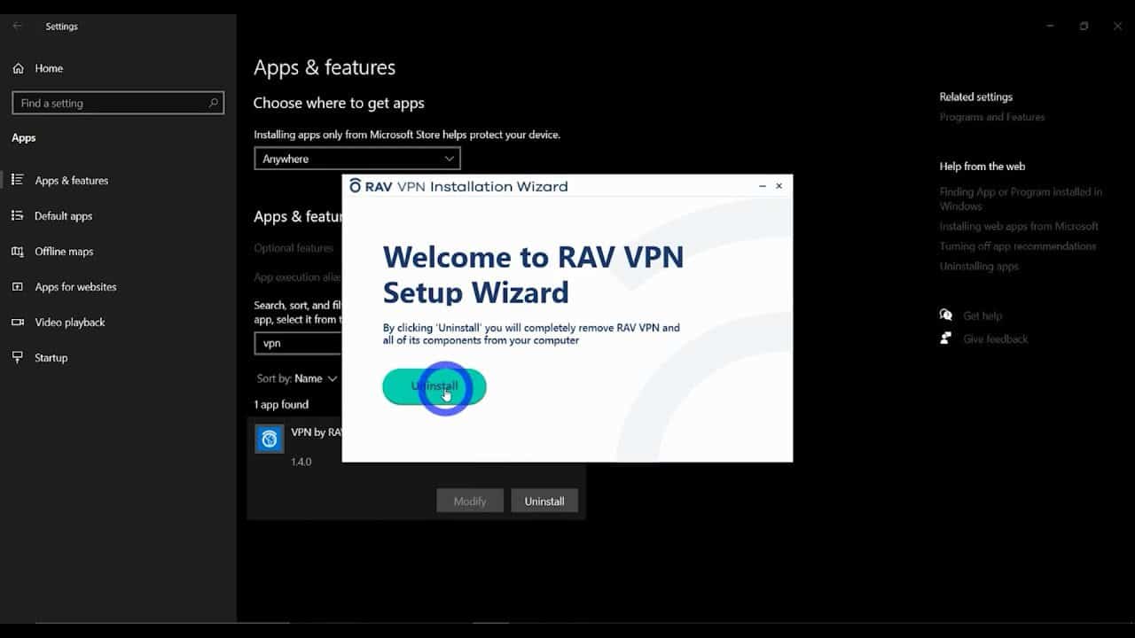Open the Sort by Name dropdown
The width and height of the screenshot is (1135, 638).
(297, 378)
